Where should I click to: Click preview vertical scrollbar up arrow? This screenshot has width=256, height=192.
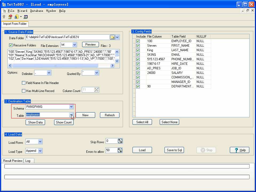coord(117,52)
